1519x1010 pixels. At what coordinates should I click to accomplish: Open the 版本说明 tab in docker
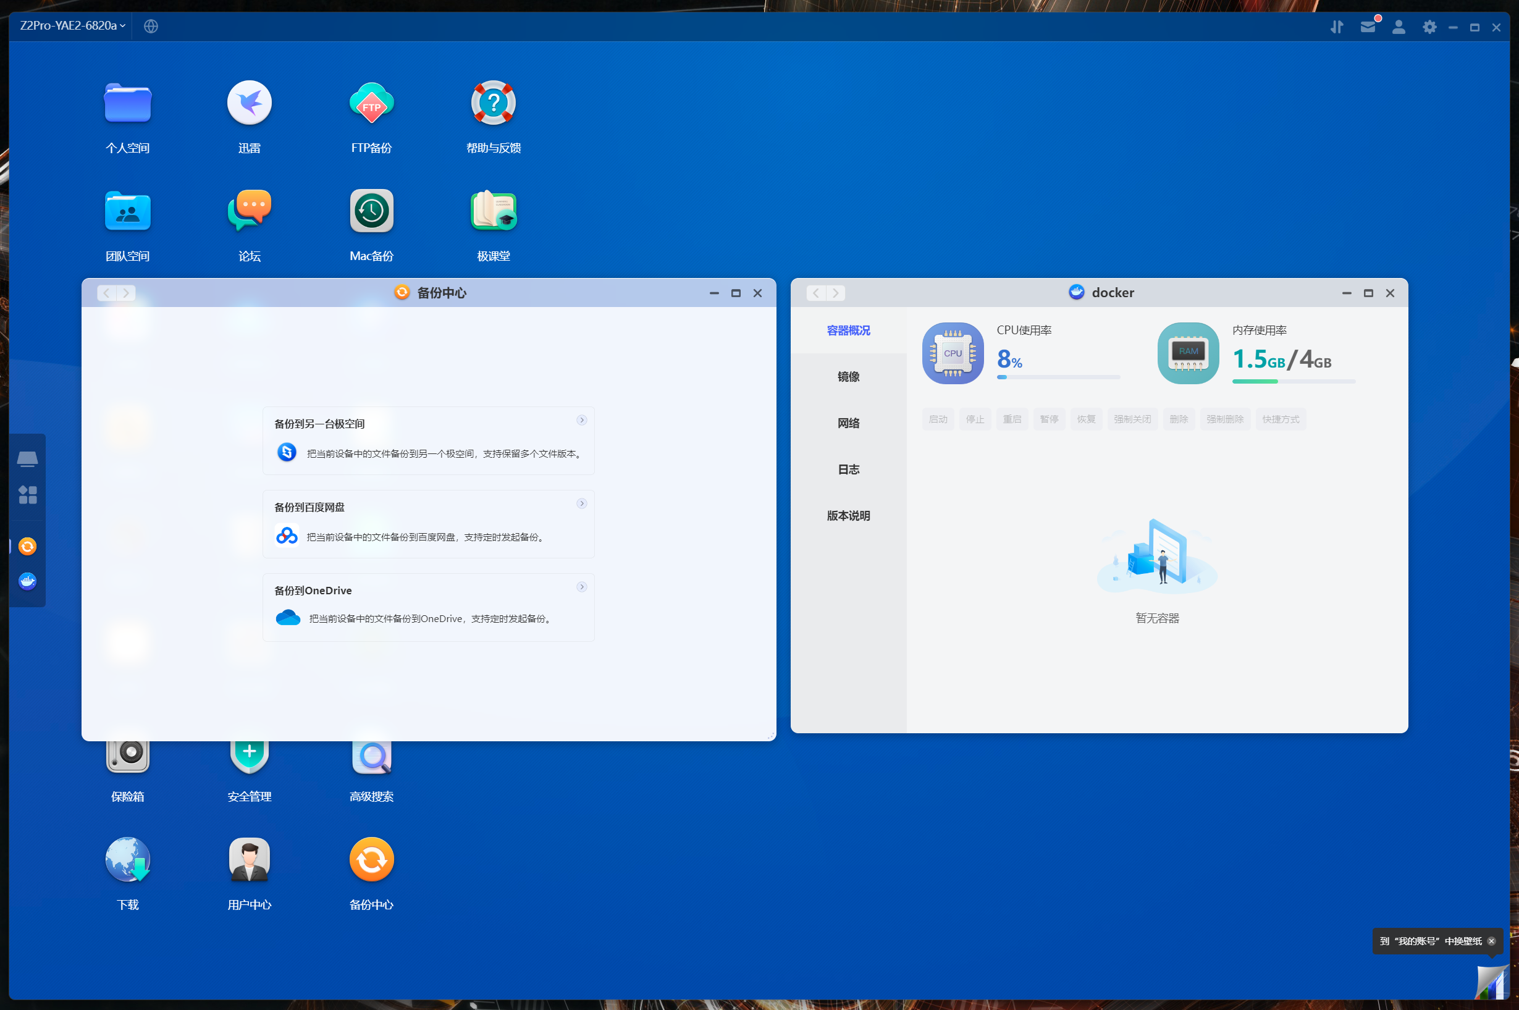click(x=848, y=516)
